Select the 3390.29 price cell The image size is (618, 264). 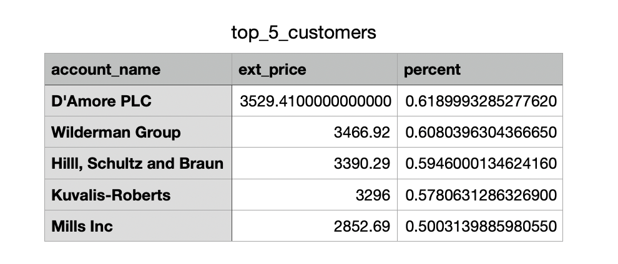pos(315,163)
